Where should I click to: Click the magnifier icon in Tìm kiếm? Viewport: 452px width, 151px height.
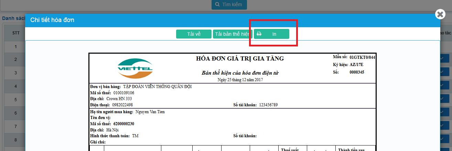click(x=217, y=4)
